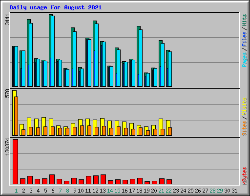Screen dimensions: 250x196
Task: Click day 6 on the x-axis
Action: click(x=53, y=191)
